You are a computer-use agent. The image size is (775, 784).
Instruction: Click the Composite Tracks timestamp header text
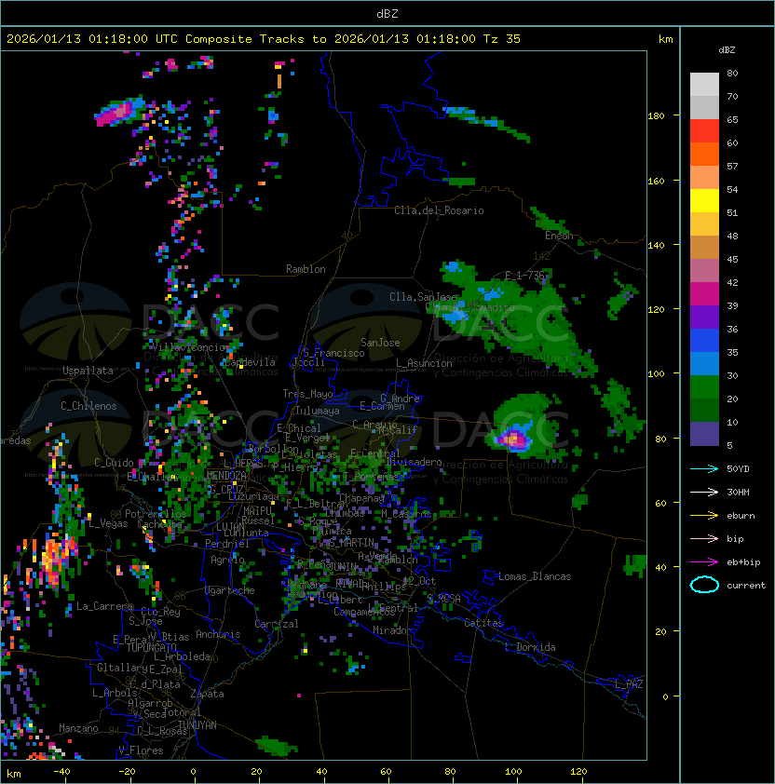click(x=264, y=39)
